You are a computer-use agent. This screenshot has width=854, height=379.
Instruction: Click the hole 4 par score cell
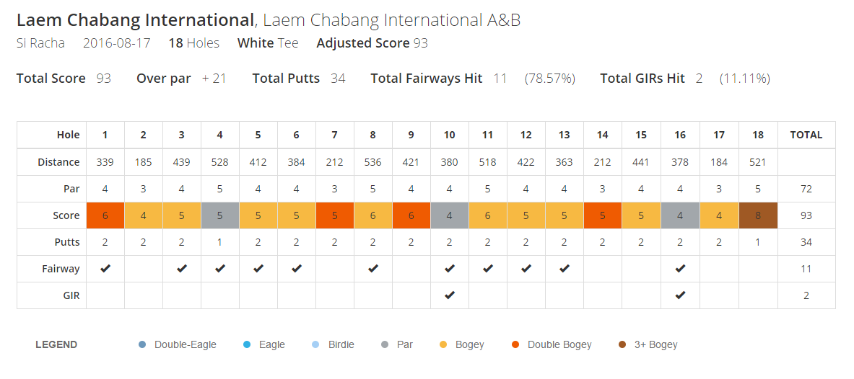(x=220, y=215)
